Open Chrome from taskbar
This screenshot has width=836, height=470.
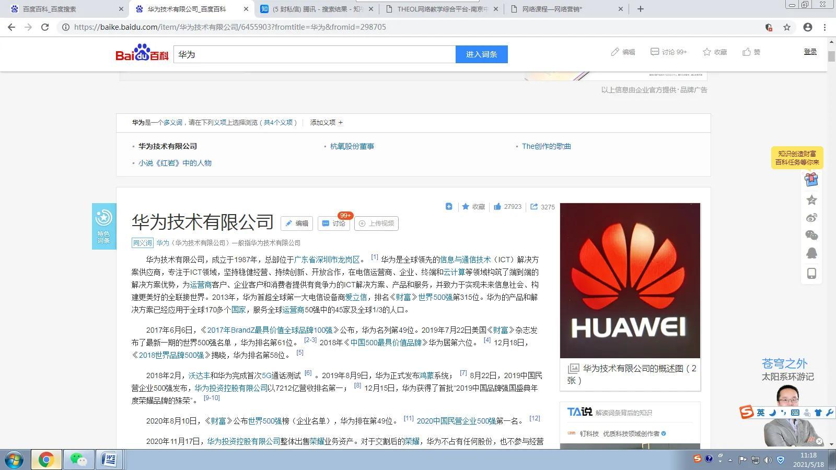click(46, 460)
